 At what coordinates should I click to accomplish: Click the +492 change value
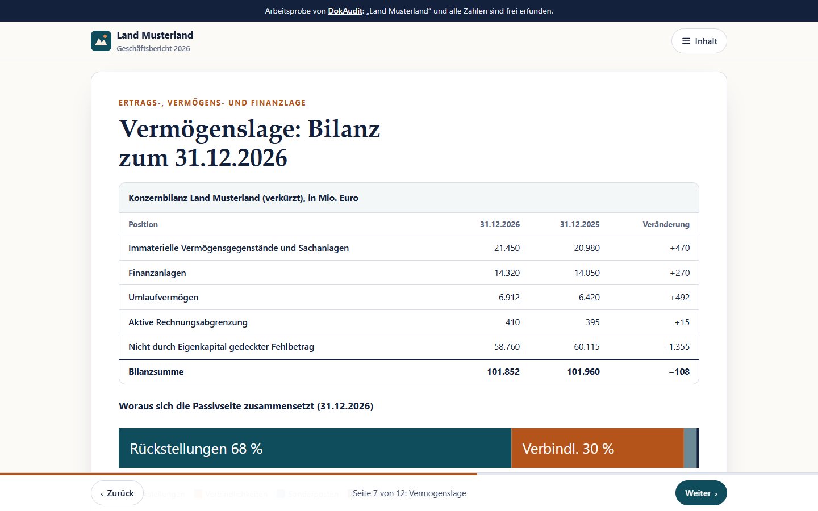pos(679,297)
